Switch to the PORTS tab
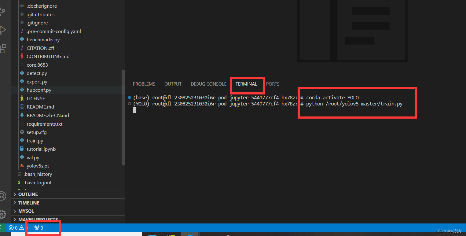This screenshot has width=466, height=236. [273, 84]
